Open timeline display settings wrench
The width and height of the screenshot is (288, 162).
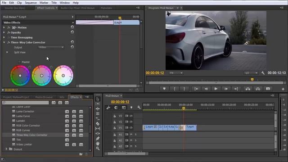point(139,108)
